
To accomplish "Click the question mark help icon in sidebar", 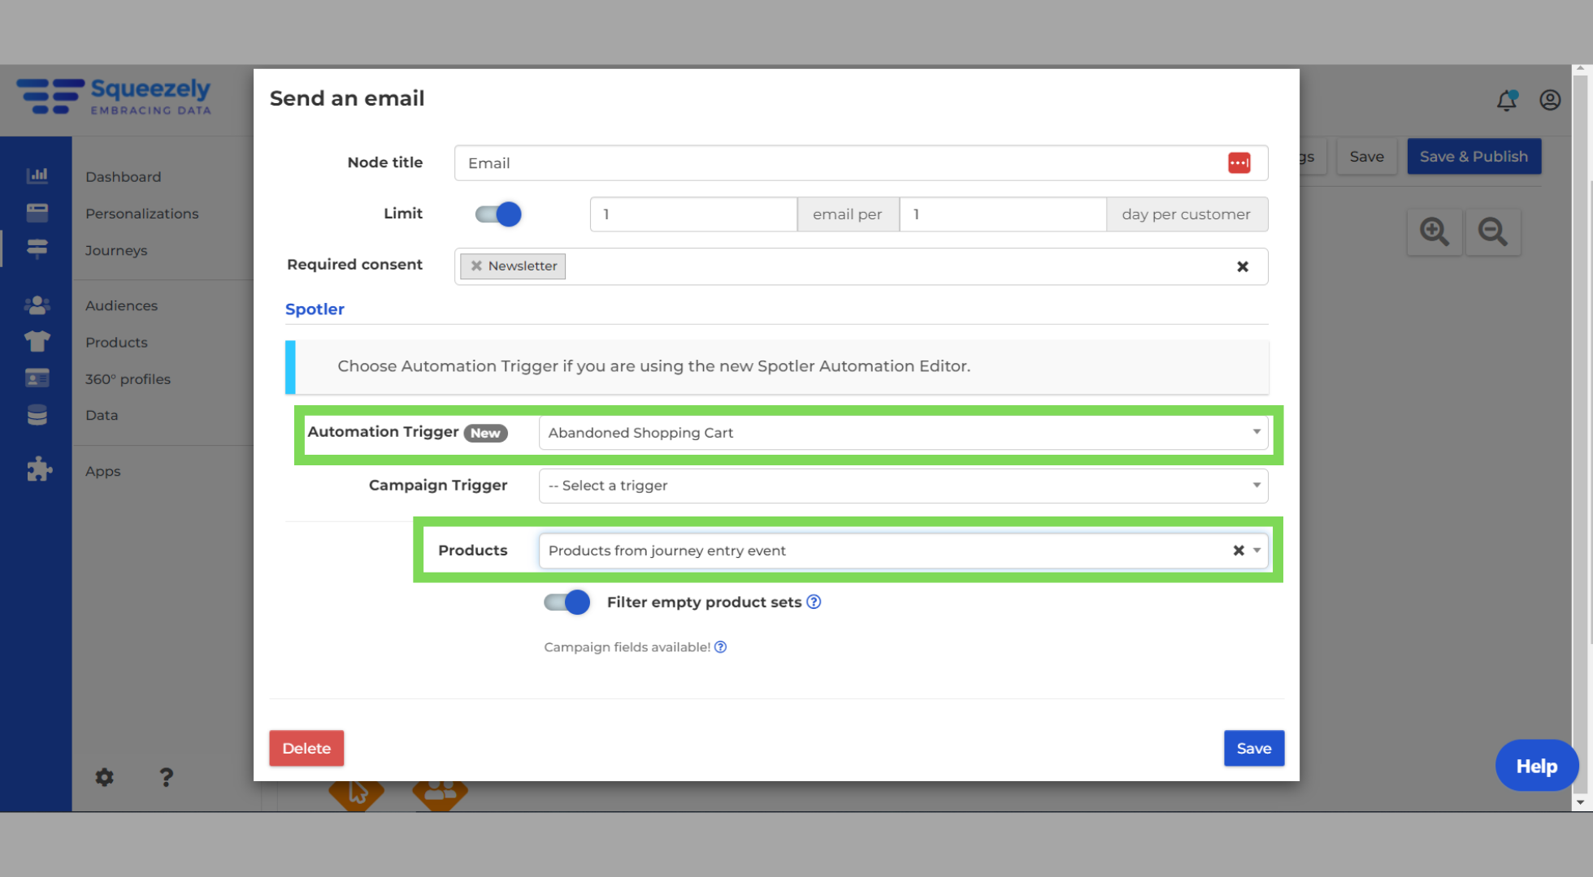I will point(166,777).
